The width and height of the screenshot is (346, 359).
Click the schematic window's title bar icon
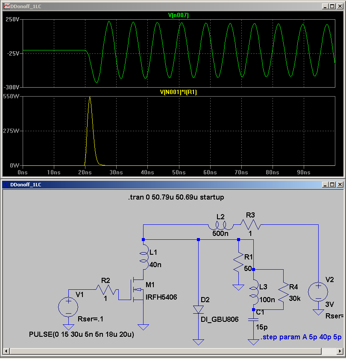pos(6,184)
